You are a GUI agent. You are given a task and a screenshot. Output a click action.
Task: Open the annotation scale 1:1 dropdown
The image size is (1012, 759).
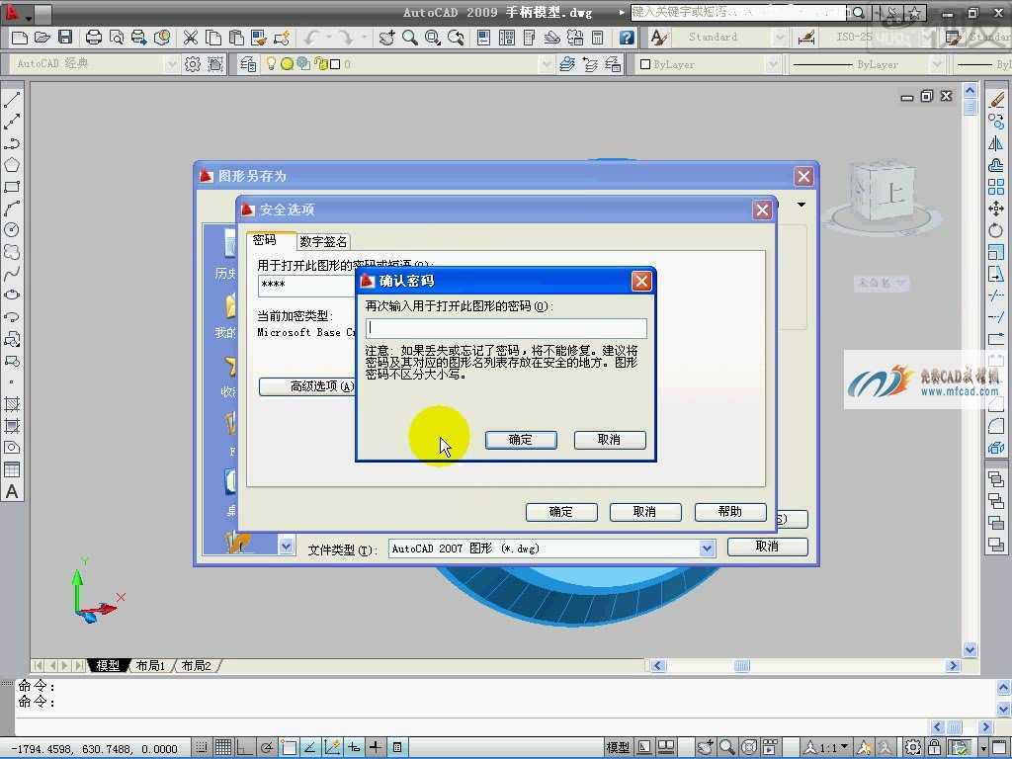[828, 747]
